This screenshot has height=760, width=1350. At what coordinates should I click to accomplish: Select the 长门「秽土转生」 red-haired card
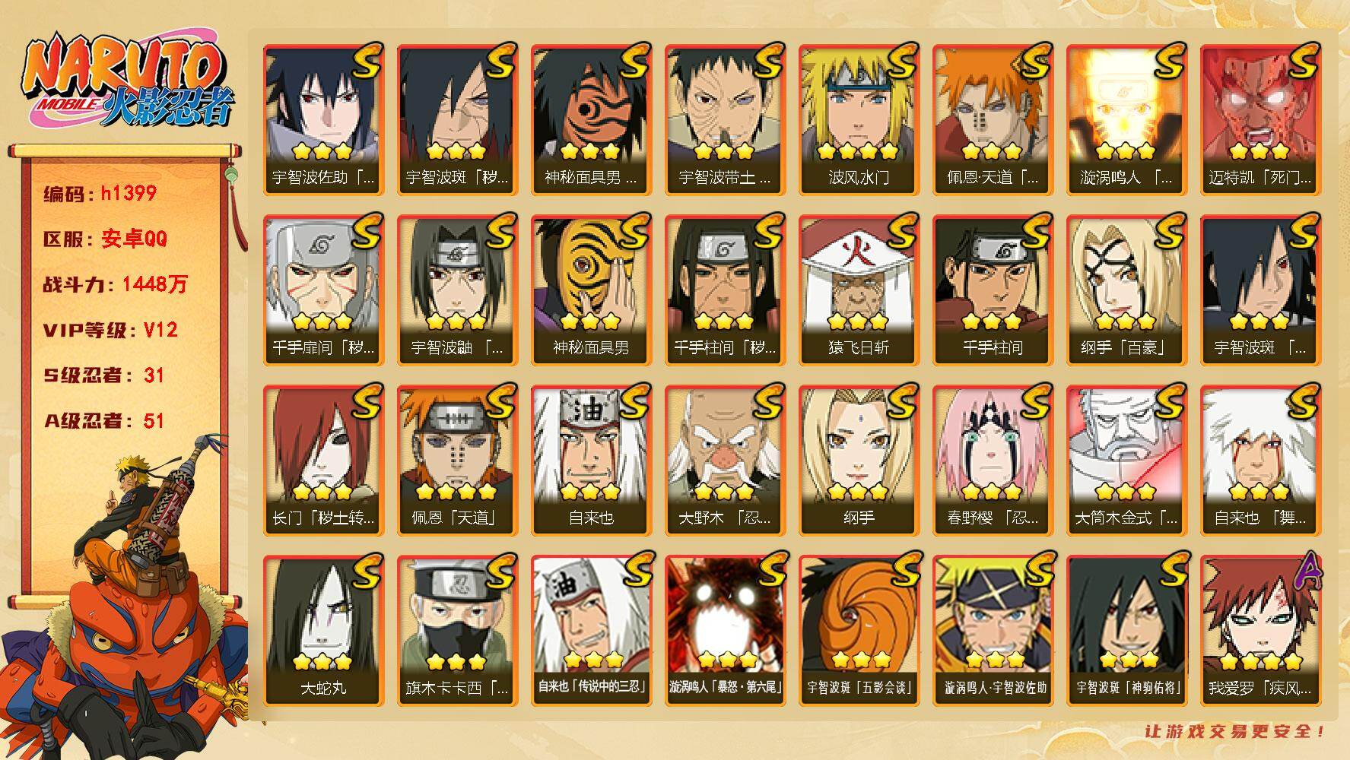click(323, 461)
